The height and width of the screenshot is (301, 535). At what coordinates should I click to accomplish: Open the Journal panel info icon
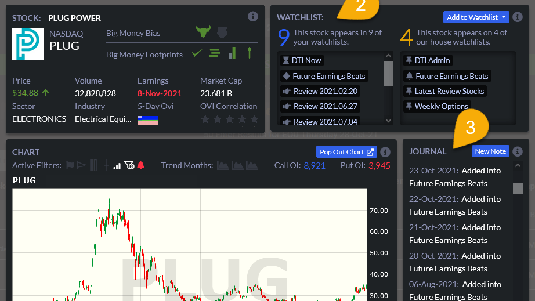click(518, 151)
